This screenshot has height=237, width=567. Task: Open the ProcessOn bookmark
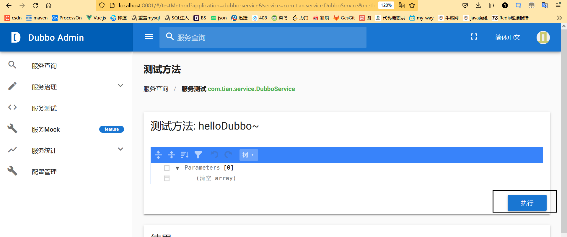(67, 18)
